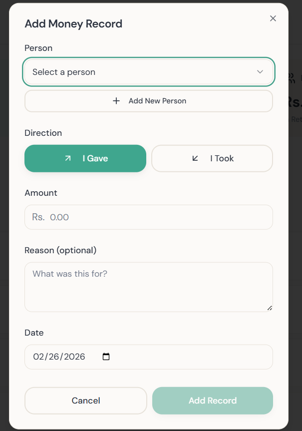Click the outgoing arrow icon on I Gave
This screenshot has height=431, width=302.
68,158
